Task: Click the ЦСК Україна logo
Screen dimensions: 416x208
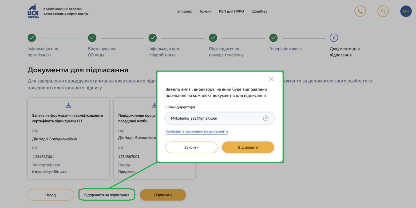Action: tap(33, 11)
